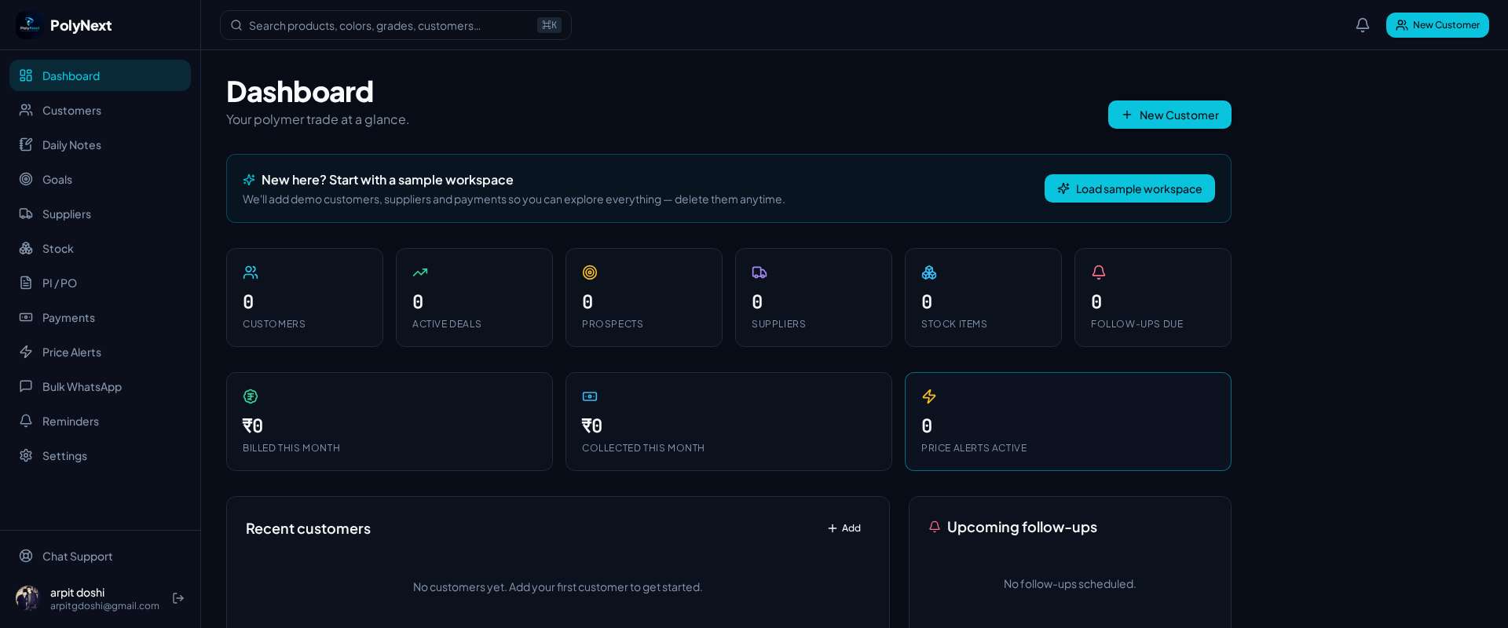
Task: Open Suppliers in the sidebar
Action: click(x=100, y=214)
